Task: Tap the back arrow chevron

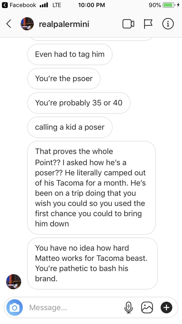Action: coord(9,24)
